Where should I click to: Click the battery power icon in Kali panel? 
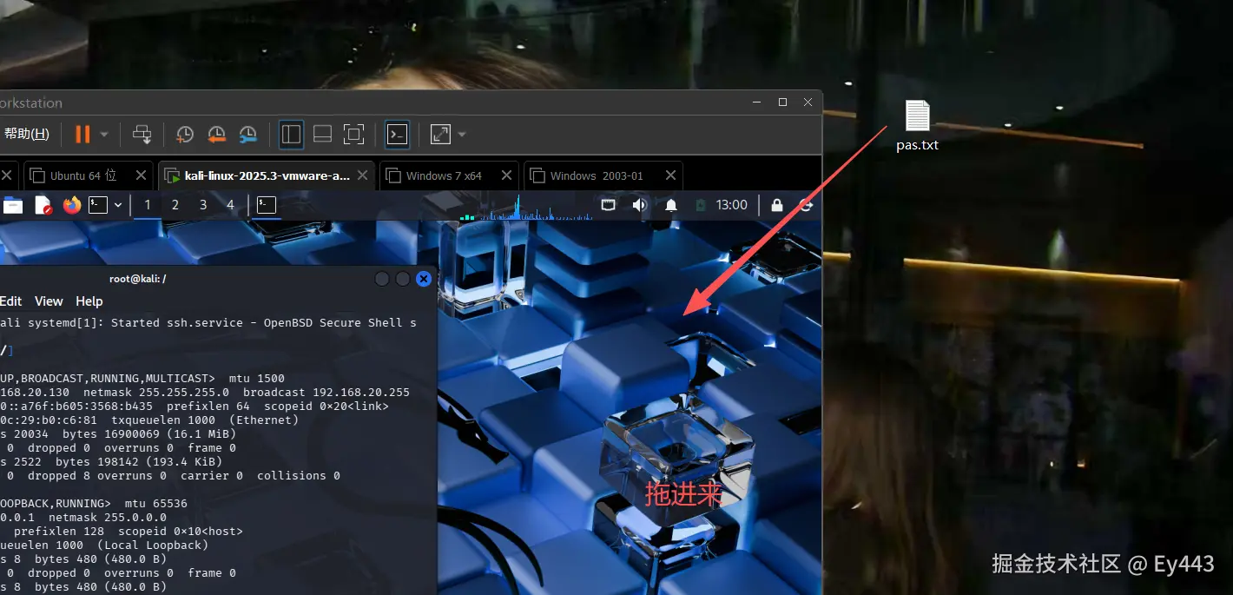[701, 205]
